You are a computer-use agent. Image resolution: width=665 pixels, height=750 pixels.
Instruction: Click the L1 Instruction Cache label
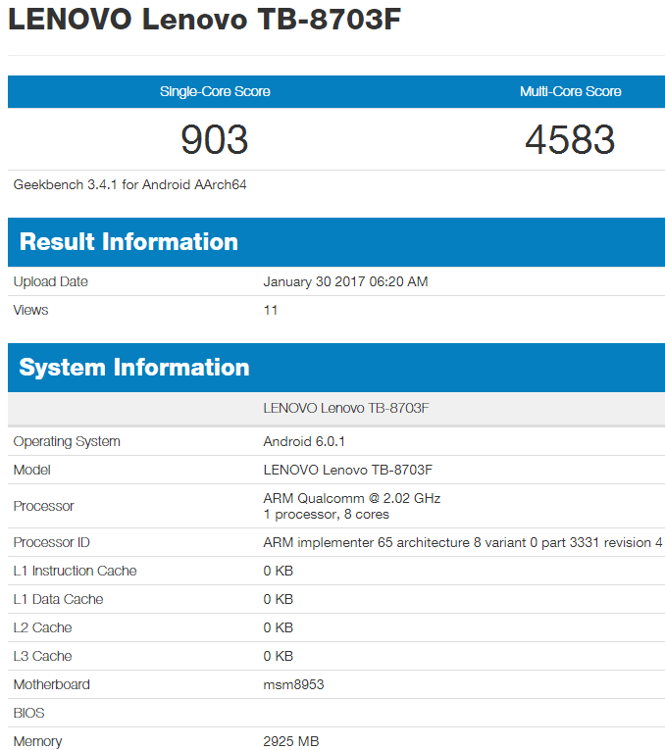(76, 571)
